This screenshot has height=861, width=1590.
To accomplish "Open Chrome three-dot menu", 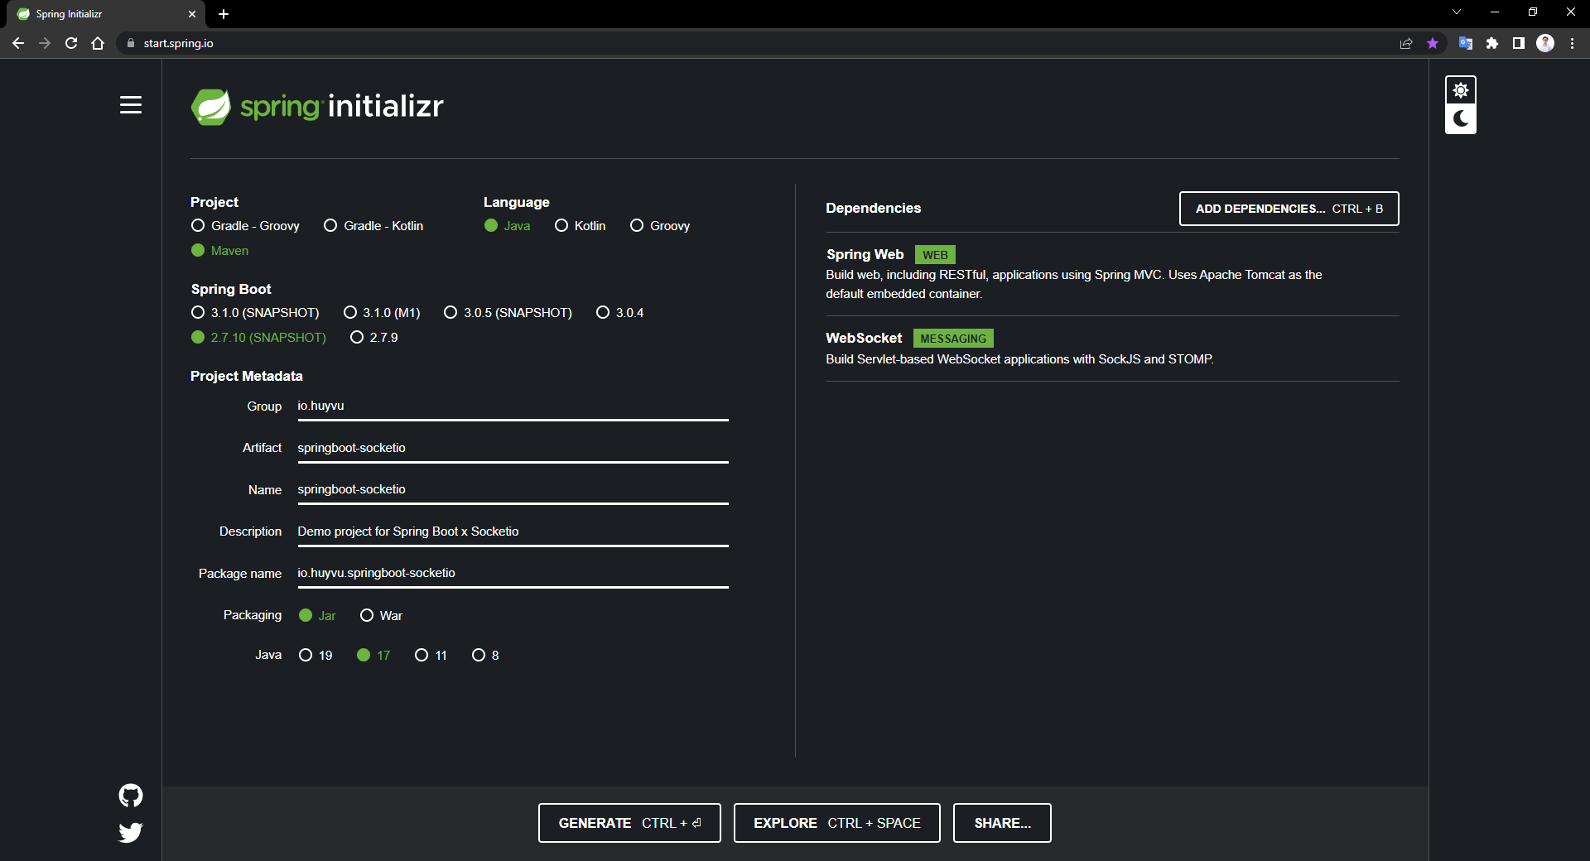I will (x=1572, y=43).
